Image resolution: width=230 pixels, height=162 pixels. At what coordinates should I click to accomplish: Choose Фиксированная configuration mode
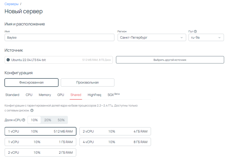[x=31, y=82]
